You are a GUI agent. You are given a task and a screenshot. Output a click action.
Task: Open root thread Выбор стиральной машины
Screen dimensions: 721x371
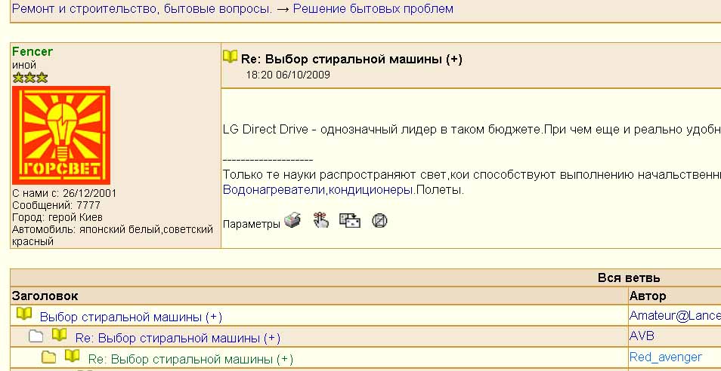(x=131, y=317)
